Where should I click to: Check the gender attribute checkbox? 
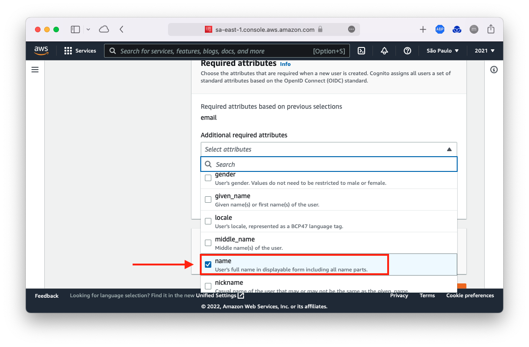coord(208,178)
